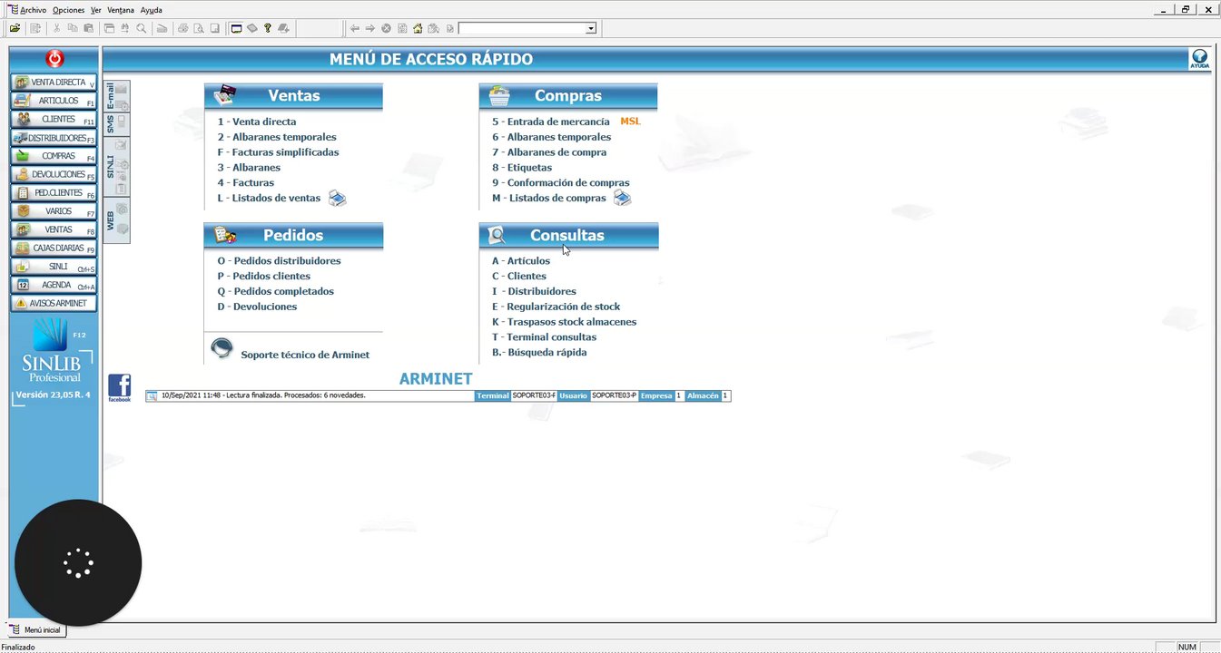Viewport: 1221px width, 653px height.
Task: Click the home toolbar icon
Action: click(x=418, y=28)
